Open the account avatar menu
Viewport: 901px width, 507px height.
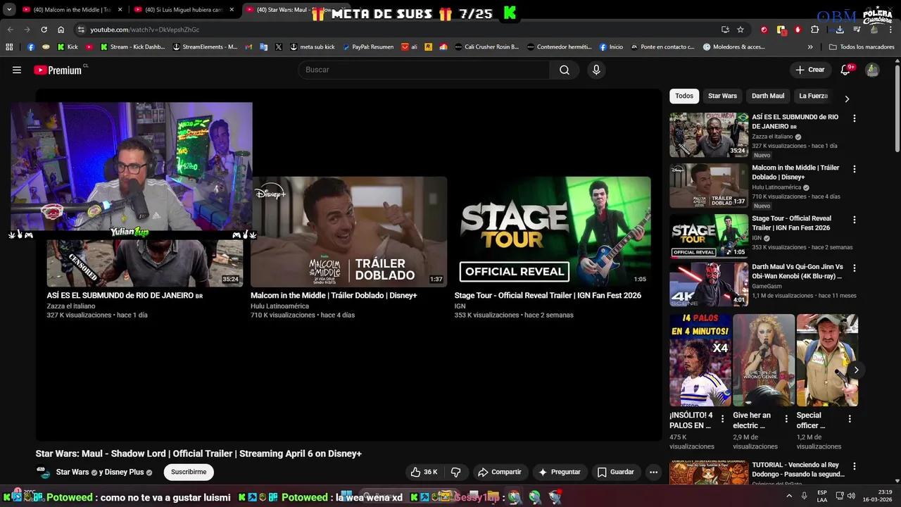pos(872,70)
